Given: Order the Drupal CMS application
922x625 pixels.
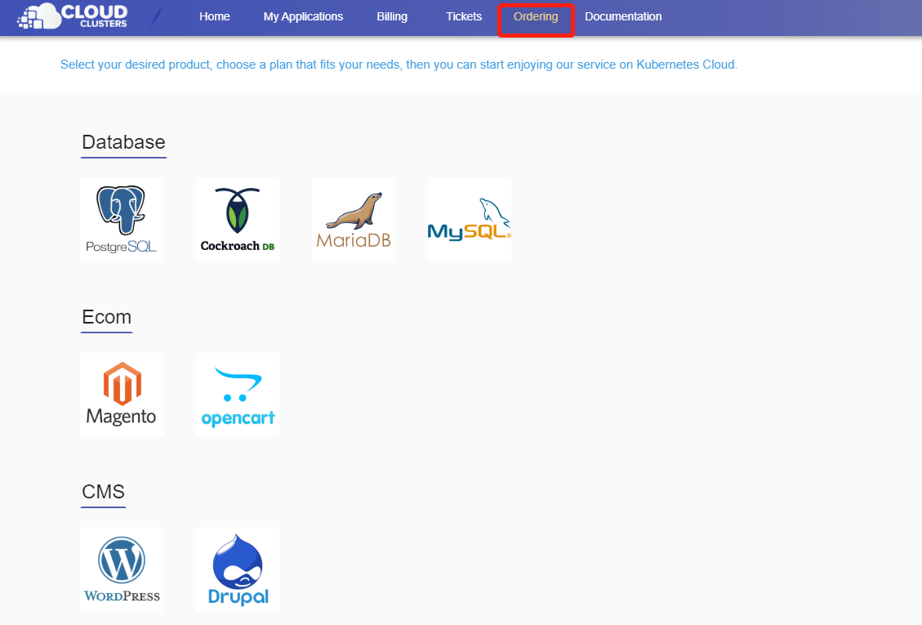Looking at the screenshot, I should click(238, 569).
